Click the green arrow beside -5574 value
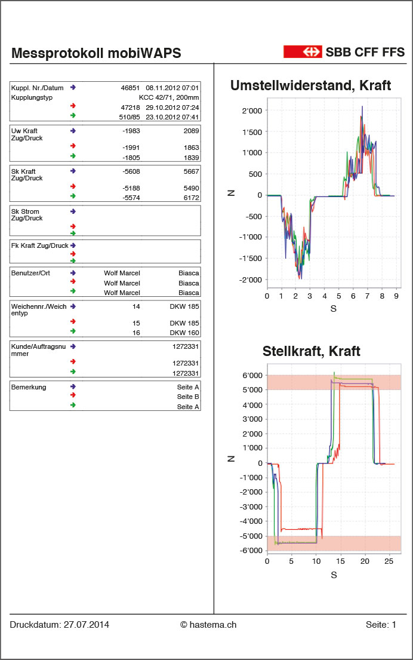This screenshot has height=660, width=413. coord(73,196)
